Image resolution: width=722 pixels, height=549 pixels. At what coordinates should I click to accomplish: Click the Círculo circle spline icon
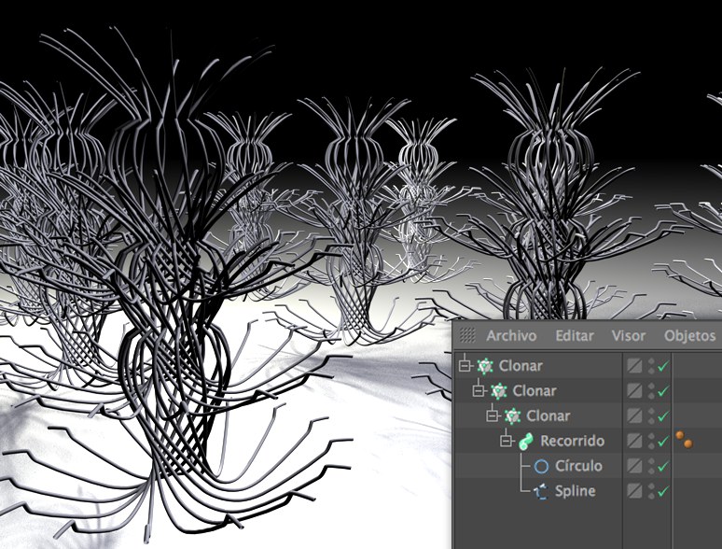[541, 466]
